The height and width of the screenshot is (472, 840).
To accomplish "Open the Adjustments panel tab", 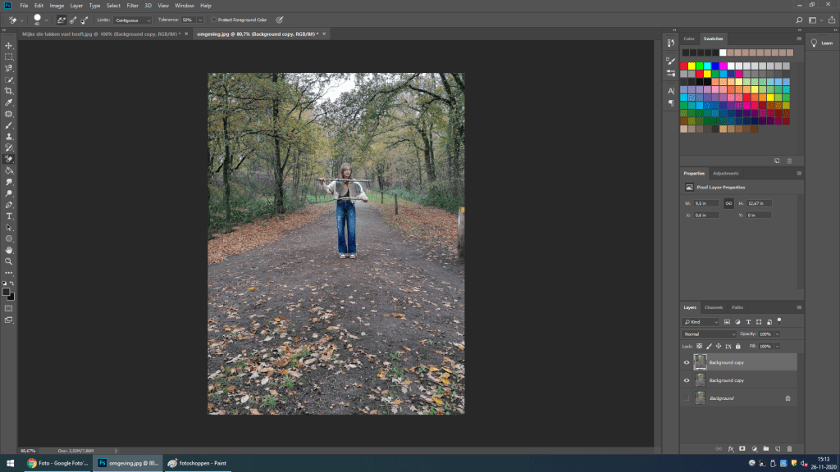I will click(725, 174).
